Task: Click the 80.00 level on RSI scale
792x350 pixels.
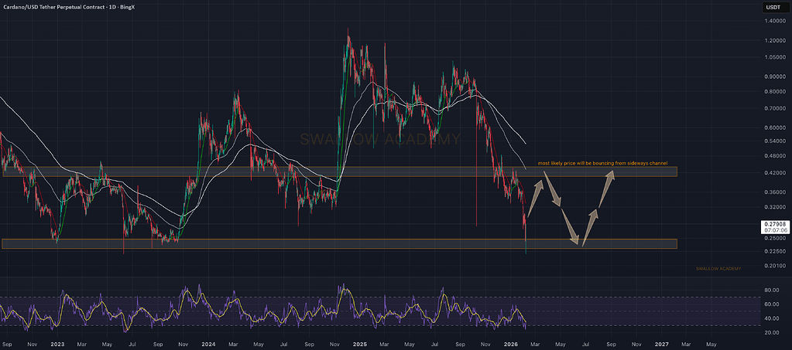Action: pyautogui.click(x=771, y=291)
